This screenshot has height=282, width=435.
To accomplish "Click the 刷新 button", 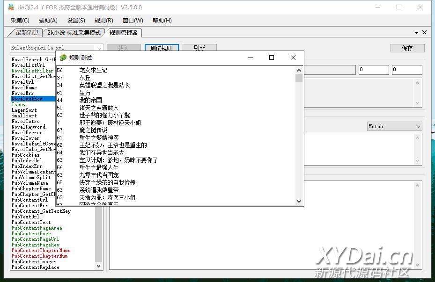I will 199,48.
